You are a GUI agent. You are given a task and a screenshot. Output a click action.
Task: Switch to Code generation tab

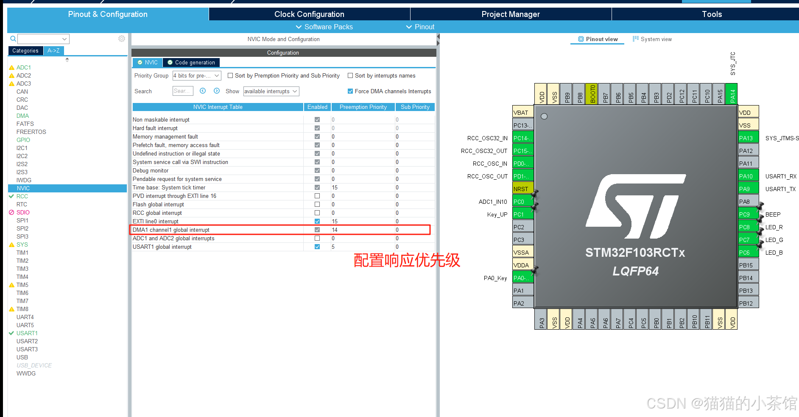(191, 62)
